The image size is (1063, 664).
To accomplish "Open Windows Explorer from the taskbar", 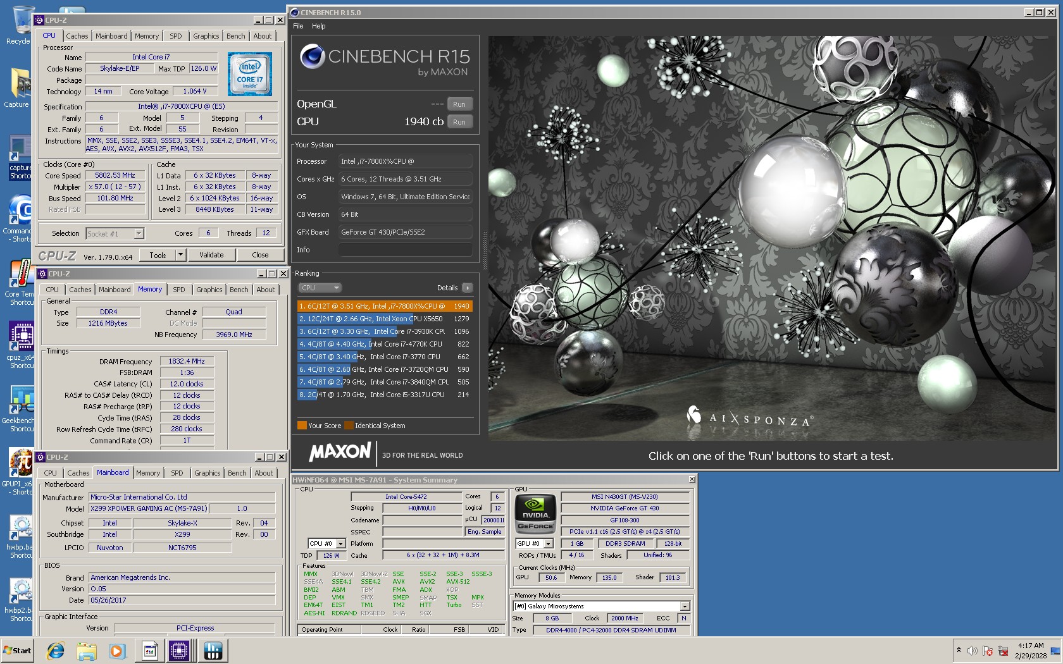I will click(x=86, y=651).
